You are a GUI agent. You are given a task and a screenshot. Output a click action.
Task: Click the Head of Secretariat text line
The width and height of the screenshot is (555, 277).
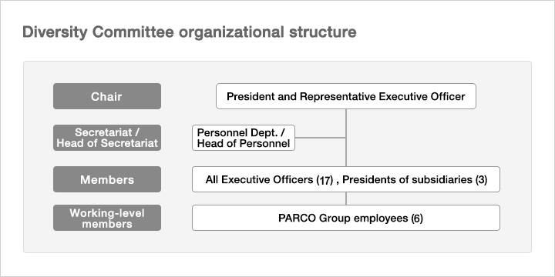[x=107, y=143]
